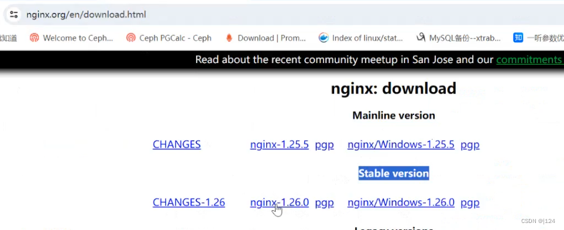564x230 pixels.
Task: Click the Welcome to Ceph bookmark favicon
Action: click(34, 38)
